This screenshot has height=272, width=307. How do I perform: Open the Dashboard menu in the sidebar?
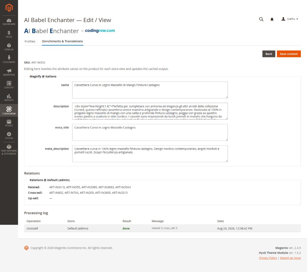click(x=9, y=22)
